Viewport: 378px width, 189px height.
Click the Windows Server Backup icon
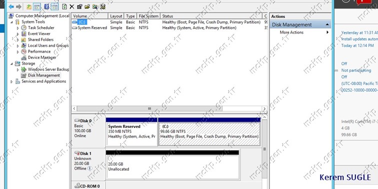23,69
